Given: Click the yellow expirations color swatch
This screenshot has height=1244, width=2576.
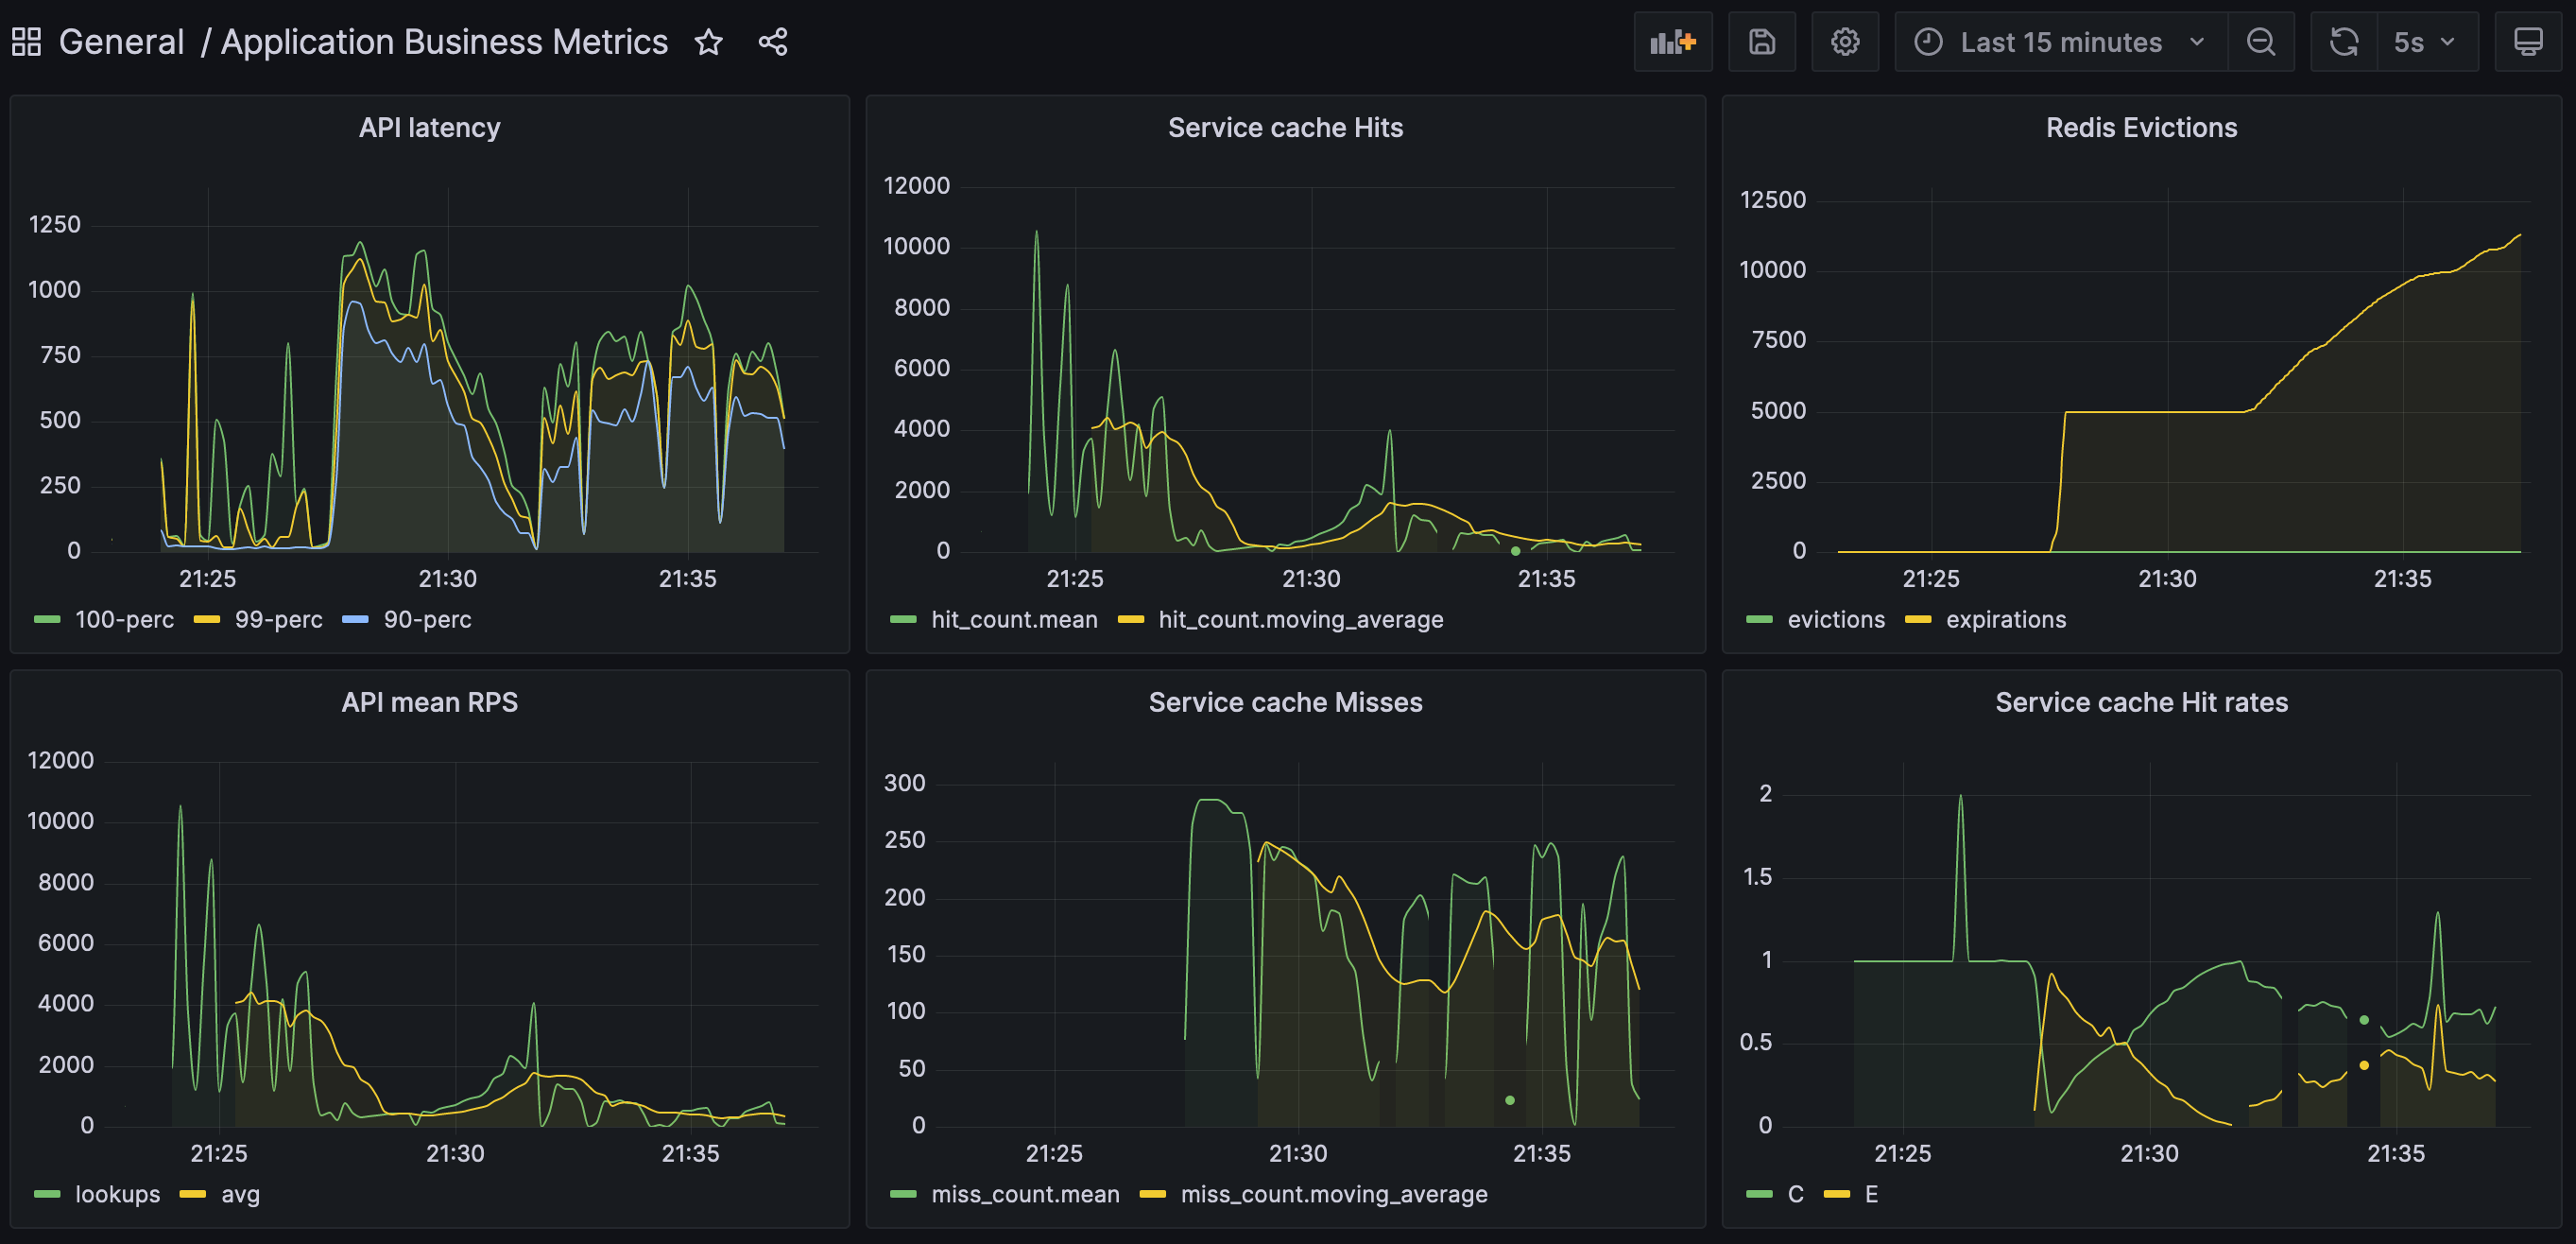Looking at the screenshot, I should (1918, 620).
